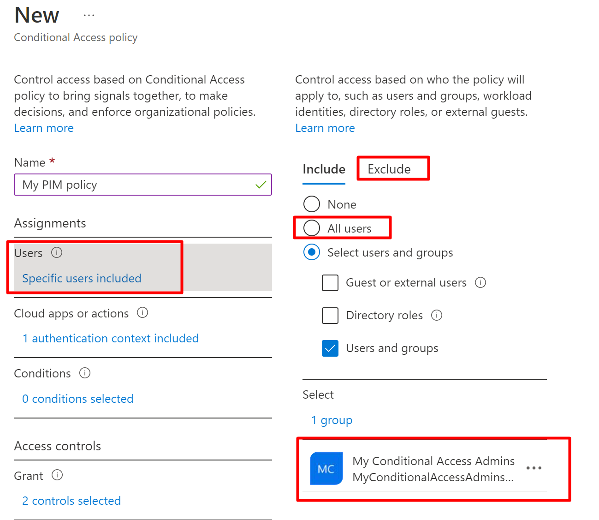
Task: Click the info icon next to Grant
Action: [57, 475]
